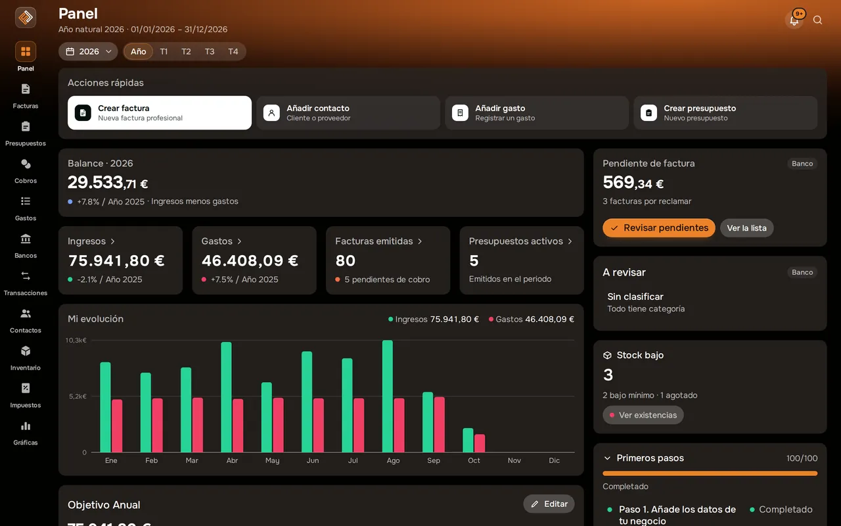Open the Presupuestos activos card
Image resolution: width=841 pixels, height=526 pixels.
click(x=522, y=260)
